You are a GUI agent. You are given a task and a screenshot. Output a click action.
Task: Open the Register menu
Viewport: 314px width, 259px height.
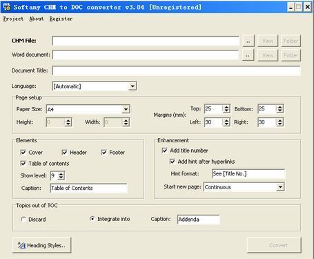(61, 19)
